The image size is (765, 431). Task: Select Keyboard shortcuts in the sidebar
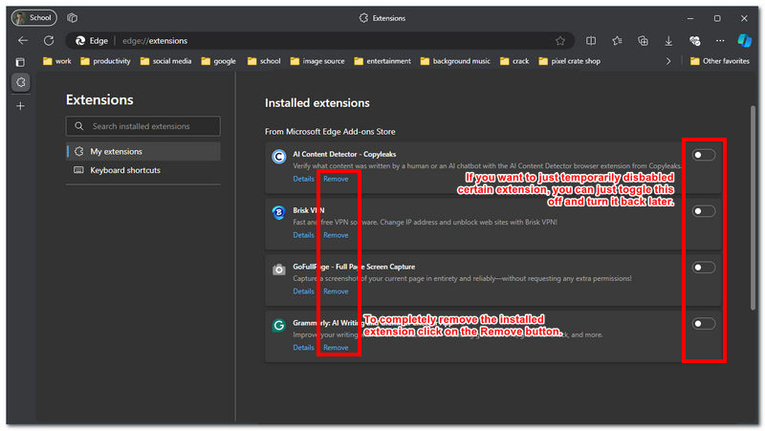124,170
